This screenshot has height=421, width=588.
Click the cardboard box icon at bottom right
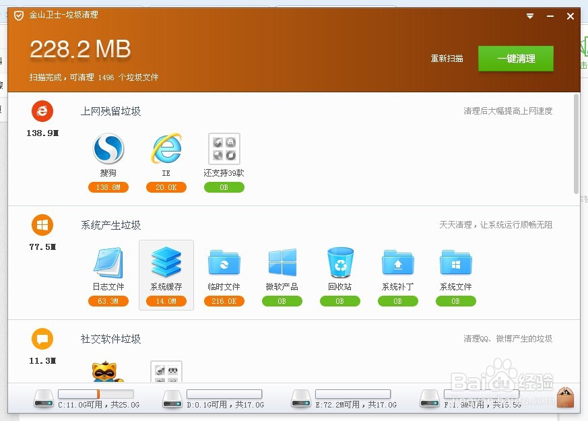565,397
